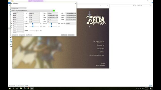
Task: Open the highlighted application tools ribbon tab
Action: tap(36, 1)
